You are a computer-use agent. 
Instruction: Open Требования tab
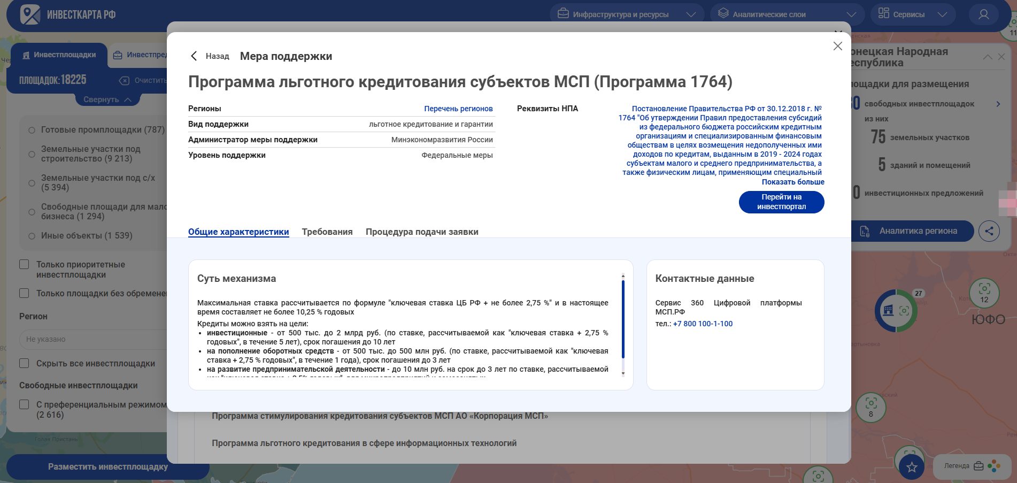coord(327,232)
